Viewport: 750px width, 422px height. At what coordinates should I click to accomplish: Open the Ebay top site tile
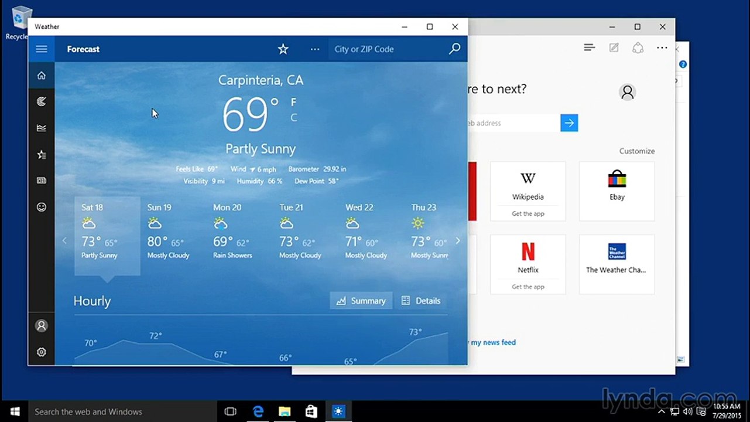(x=617, y=191)
